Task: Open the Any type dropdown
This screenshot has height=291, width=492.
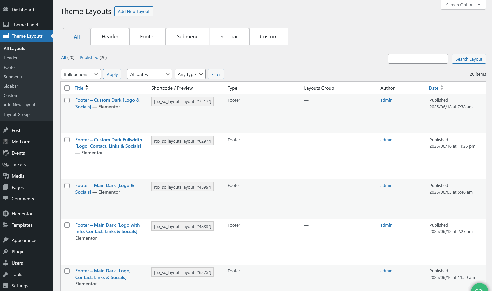Action: tap(190, 74)
